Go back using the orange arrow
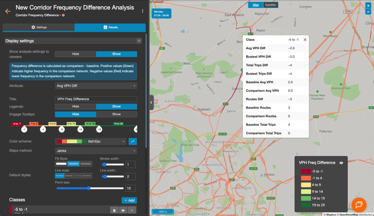The width and height of the screenshot is (374, 216). click(x=8, y=11)
